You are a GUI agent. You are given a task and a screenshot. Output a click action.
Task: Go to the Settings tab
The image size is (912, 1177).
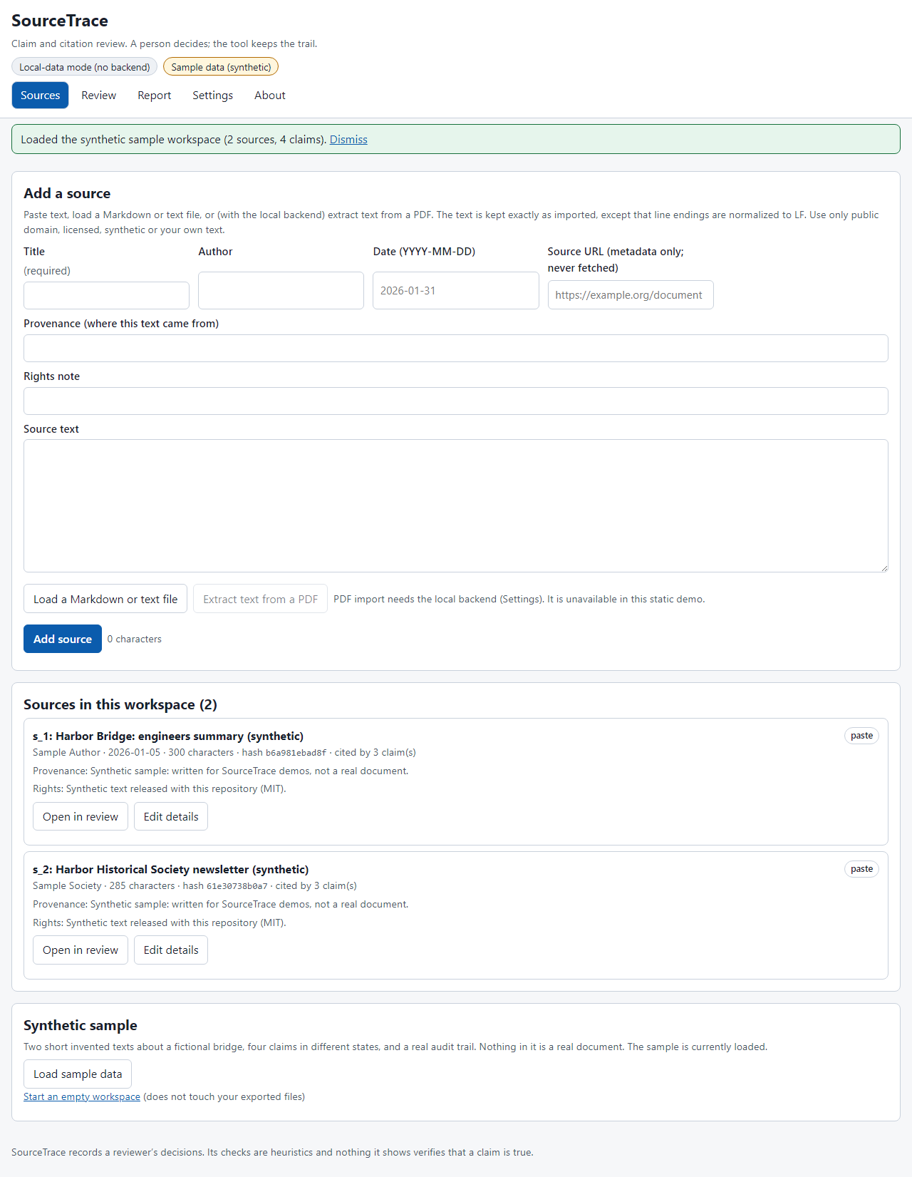pos(212,96)
